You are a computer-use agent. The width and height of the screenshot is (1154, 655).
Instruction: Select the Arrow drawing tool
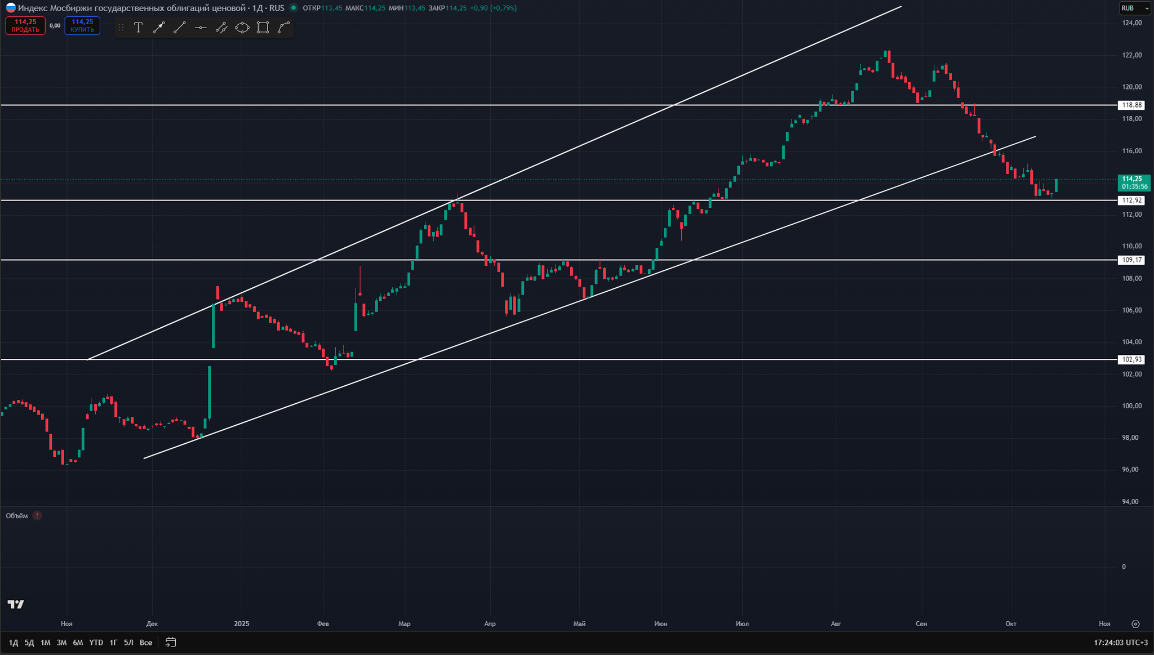[159, 28]
